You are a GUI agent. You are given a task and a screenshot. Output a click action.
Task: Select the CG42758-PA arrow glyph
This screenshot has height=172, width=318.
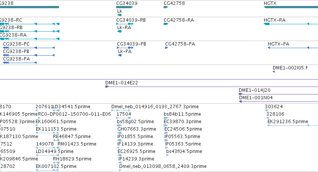(x=167, y=48)
